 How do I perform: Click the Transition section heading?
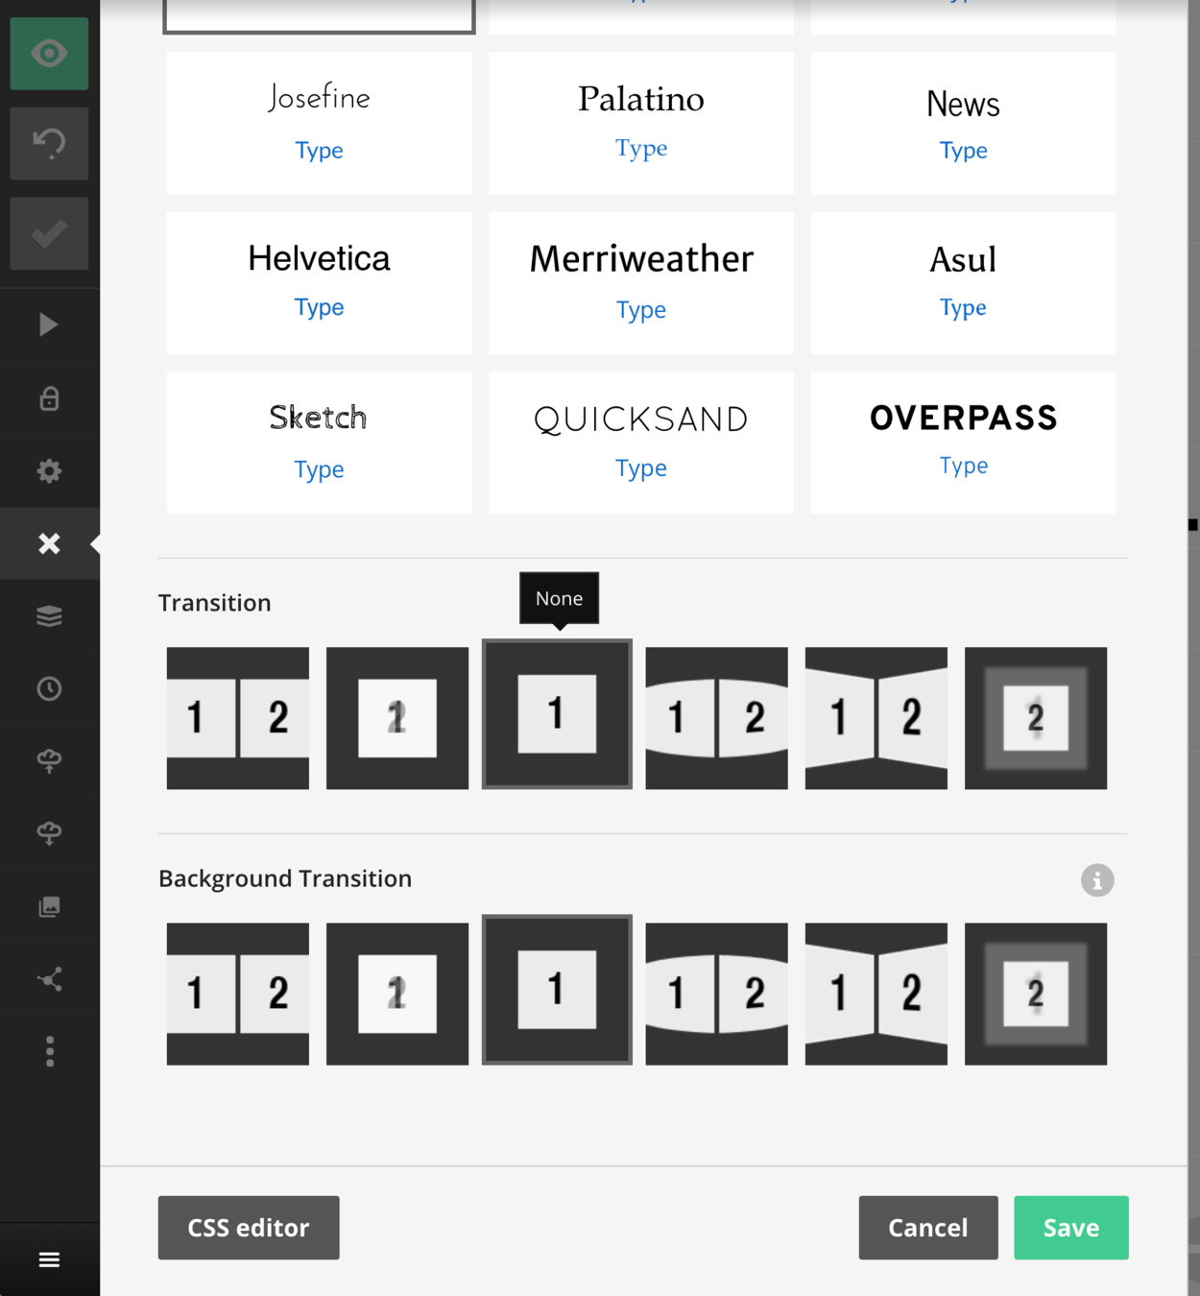215,603
